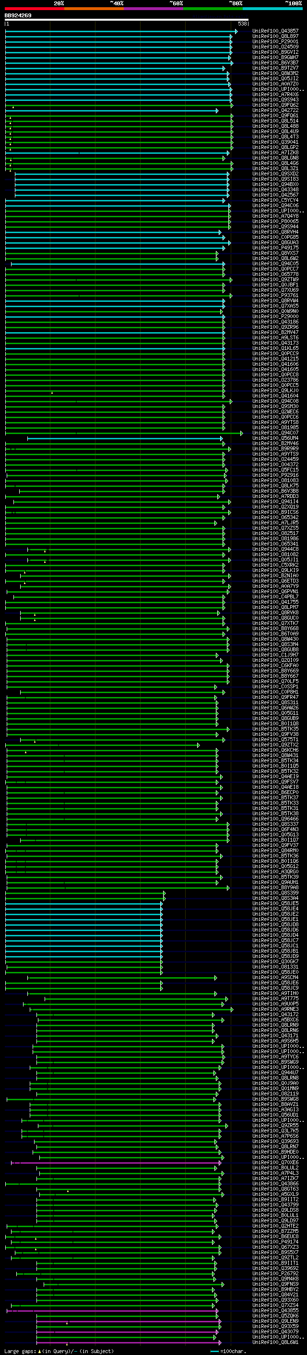Click the white query sequence bar
The width and height of the screenshot is (307, 1355).
[127, 20]
